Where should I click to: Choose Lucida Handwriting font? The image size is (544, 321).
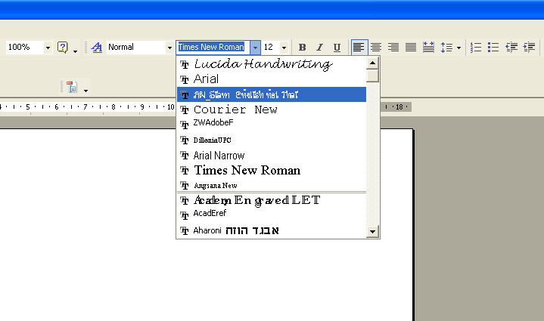coord(272,64)
